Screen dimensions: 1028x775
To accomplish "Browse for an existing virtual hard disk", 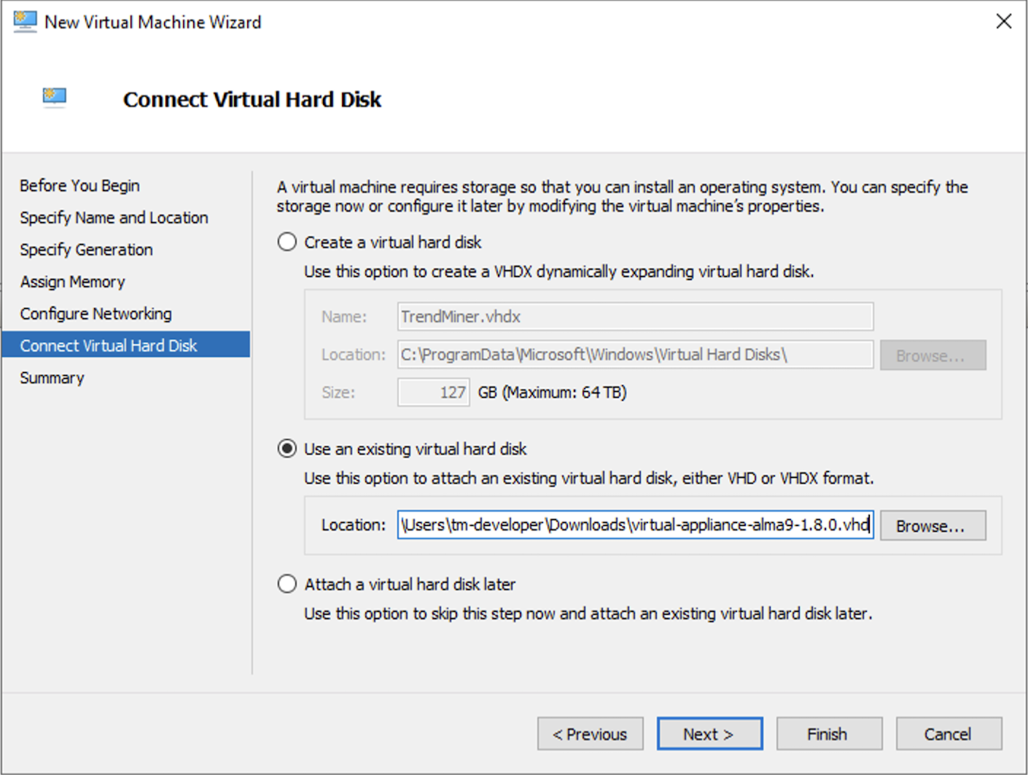I will [x=932, y=525].
